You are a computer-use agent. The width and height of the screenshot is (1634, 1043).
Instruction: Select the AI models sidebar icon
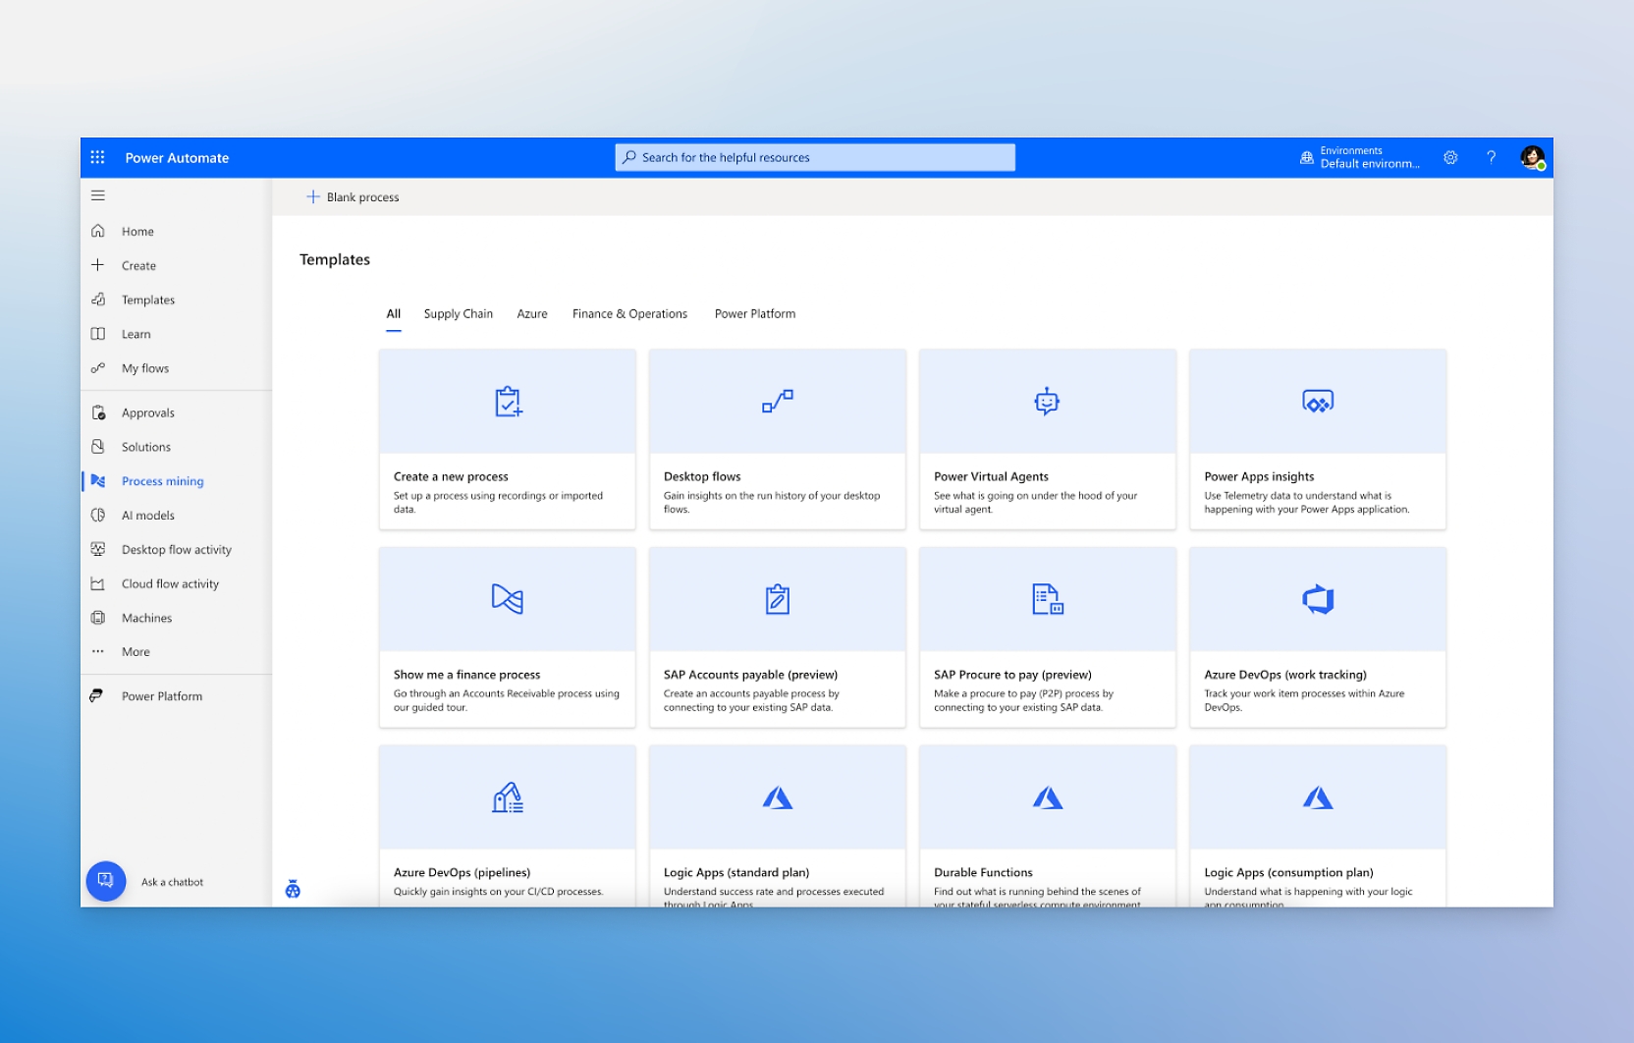(98, 516)
